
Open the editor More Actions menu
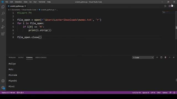pyautogui.click(x=174, y=6)
